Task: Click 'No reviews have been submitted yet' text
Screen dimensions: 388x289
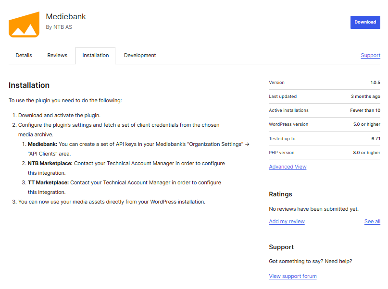Action: pyautogui.click(x=313, y=209)
